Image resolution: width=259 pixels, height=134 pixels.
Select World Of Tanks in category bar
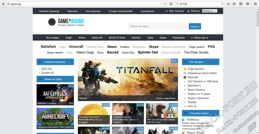click(x=117, y=38)
